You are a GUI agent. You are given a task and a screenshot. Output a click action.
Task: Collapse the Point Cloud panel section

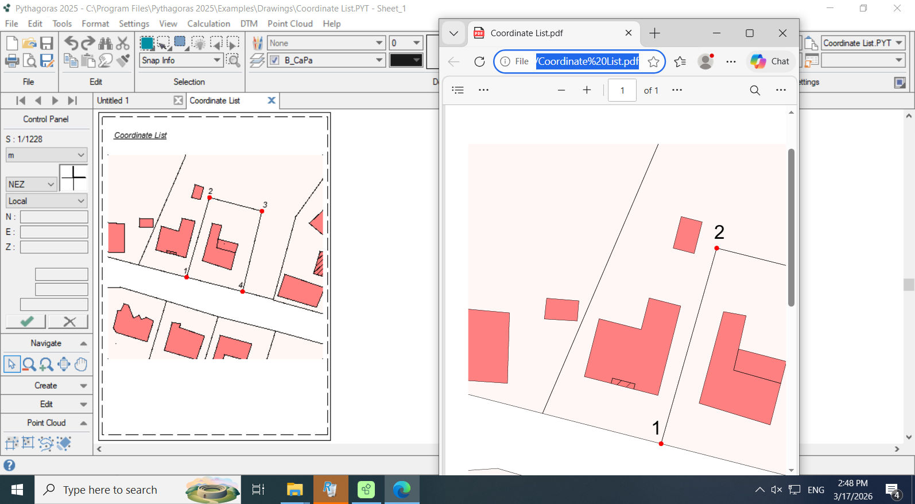click(46, 422)
